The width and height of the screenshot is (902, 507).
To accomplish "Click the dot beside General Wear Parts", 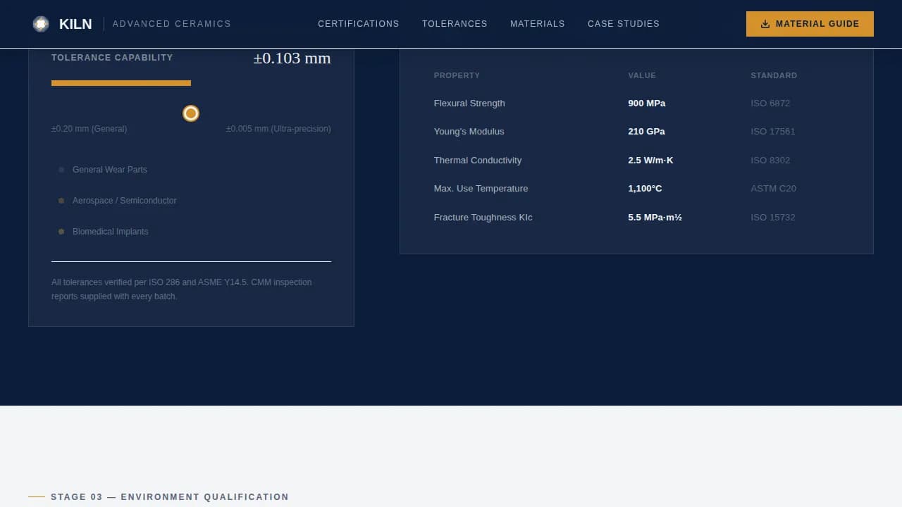I will tap(61, 170).
